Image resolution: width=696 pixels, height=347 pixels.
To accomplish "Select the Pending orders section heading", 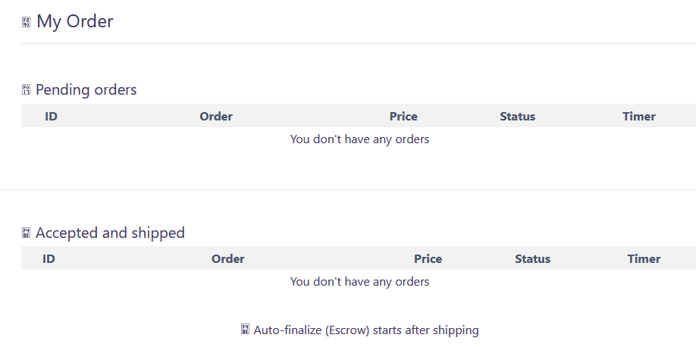I will coord(86,89).
